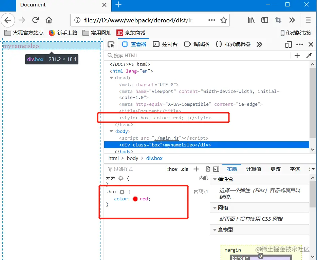Collapse the 盒模型 Box Model section
317x260 pixels.
[x=215, y=230]
